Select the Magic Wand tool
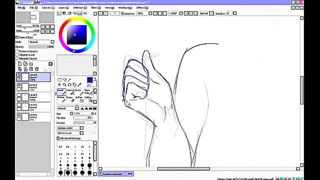The height and width of the screenshot is (180, 320). [x=69, y=80]
